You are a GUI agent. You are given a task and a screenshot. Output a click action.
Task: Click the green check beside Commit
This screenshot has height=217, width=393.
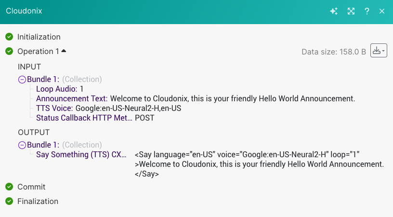click(x=9, y=187)
